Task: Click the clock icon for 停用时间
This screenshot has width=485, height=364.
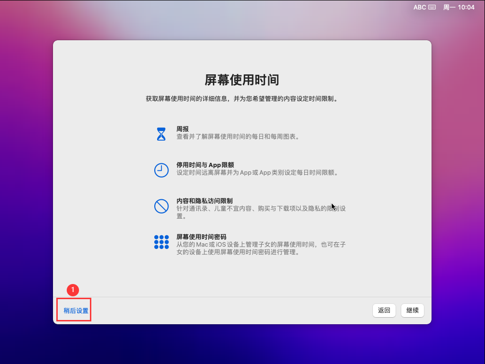Action: click(161, 170)
